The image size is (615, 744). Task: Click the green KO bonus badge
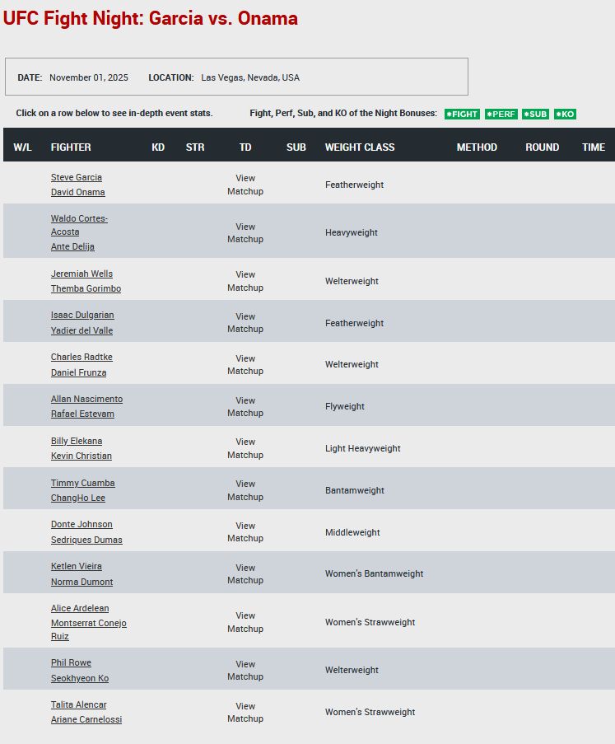[566, 114]
